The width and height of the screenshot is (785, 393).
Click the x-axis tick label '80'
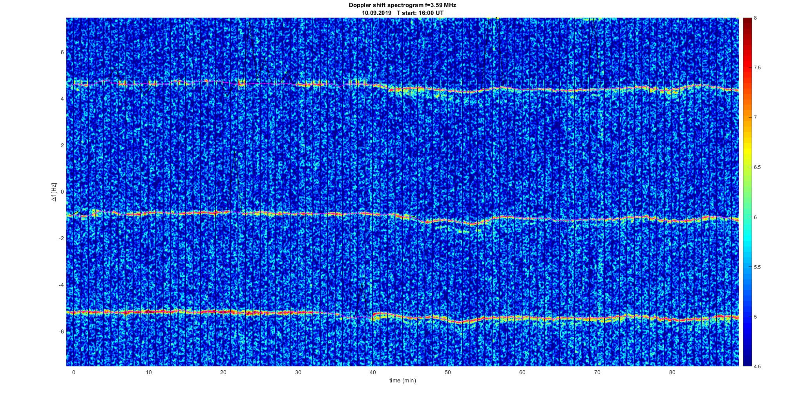point(672,372)
